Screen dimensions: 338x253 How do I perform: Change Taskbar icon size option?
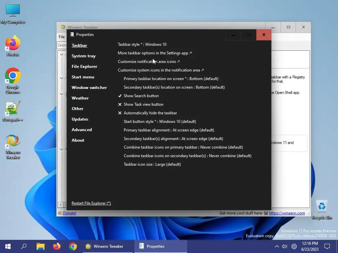152,164
